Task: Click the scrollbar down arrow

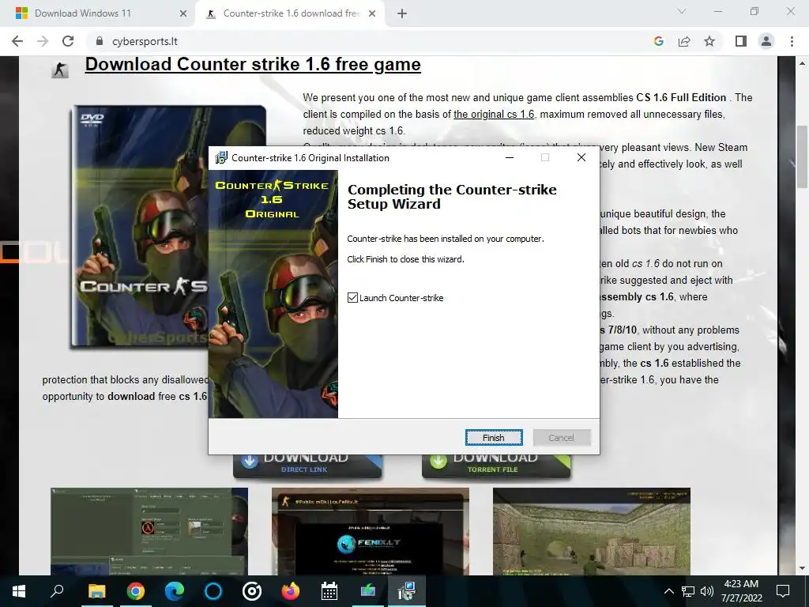Action: pos(802,567)
